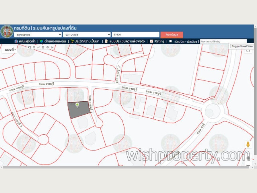Open the แผนที่ map type dropdown
257x193 pixels.
(10, 50)
